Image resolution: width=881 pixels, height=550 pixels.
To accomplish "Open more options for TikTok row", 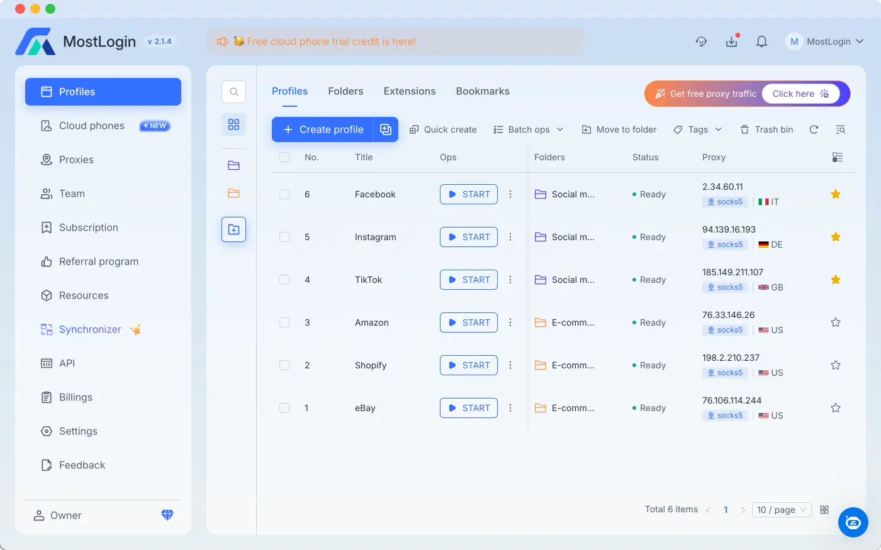I will click(x=510, y=280).
